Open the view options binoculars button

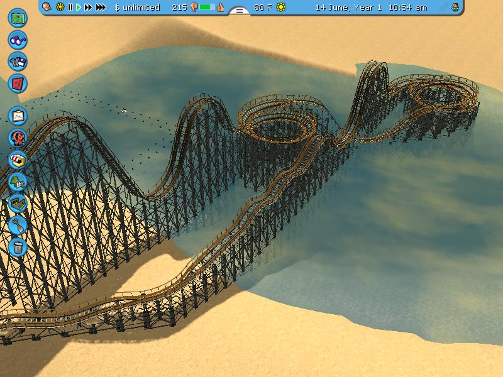(x=18, y=40)
